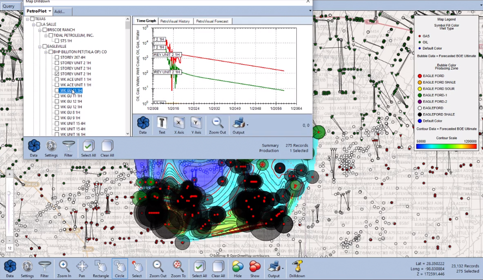
Task: Open the PetroVisual Forecast tab
Action: tap(212, 21)
